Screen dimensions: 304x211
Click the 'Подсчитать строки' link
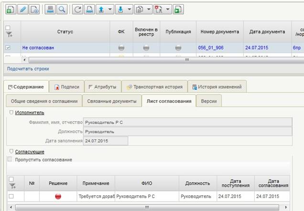click(x=28, y=69)
